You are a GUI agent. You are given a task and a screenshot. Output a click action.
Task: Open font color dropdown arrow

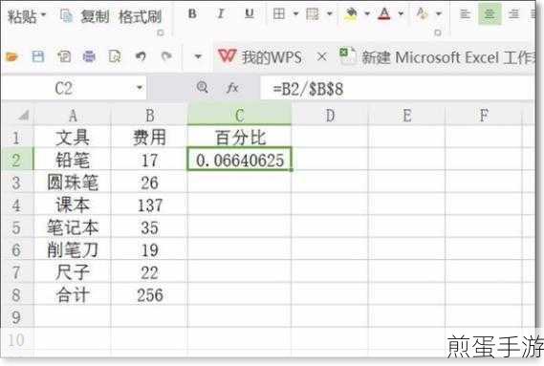click(x=401, y=14)
